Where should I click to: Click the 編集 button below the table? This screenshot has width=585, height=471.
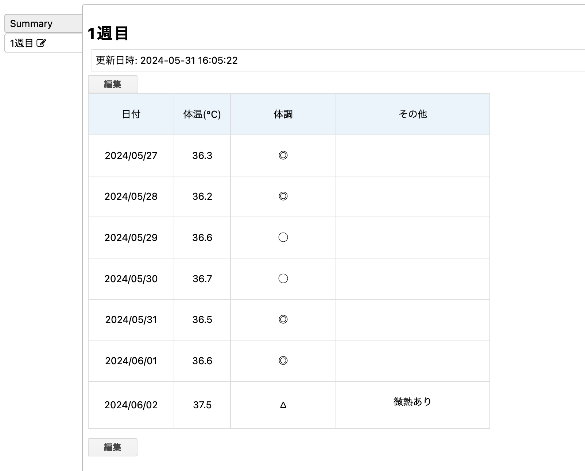(x=113, y=447)
